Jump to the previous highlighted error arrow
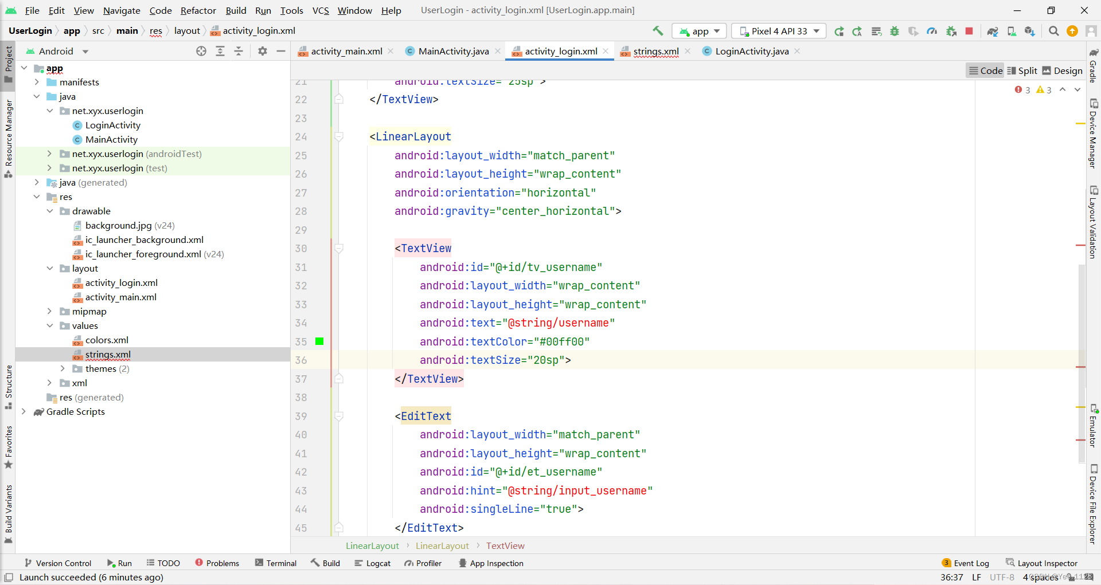 [1063, 89]
